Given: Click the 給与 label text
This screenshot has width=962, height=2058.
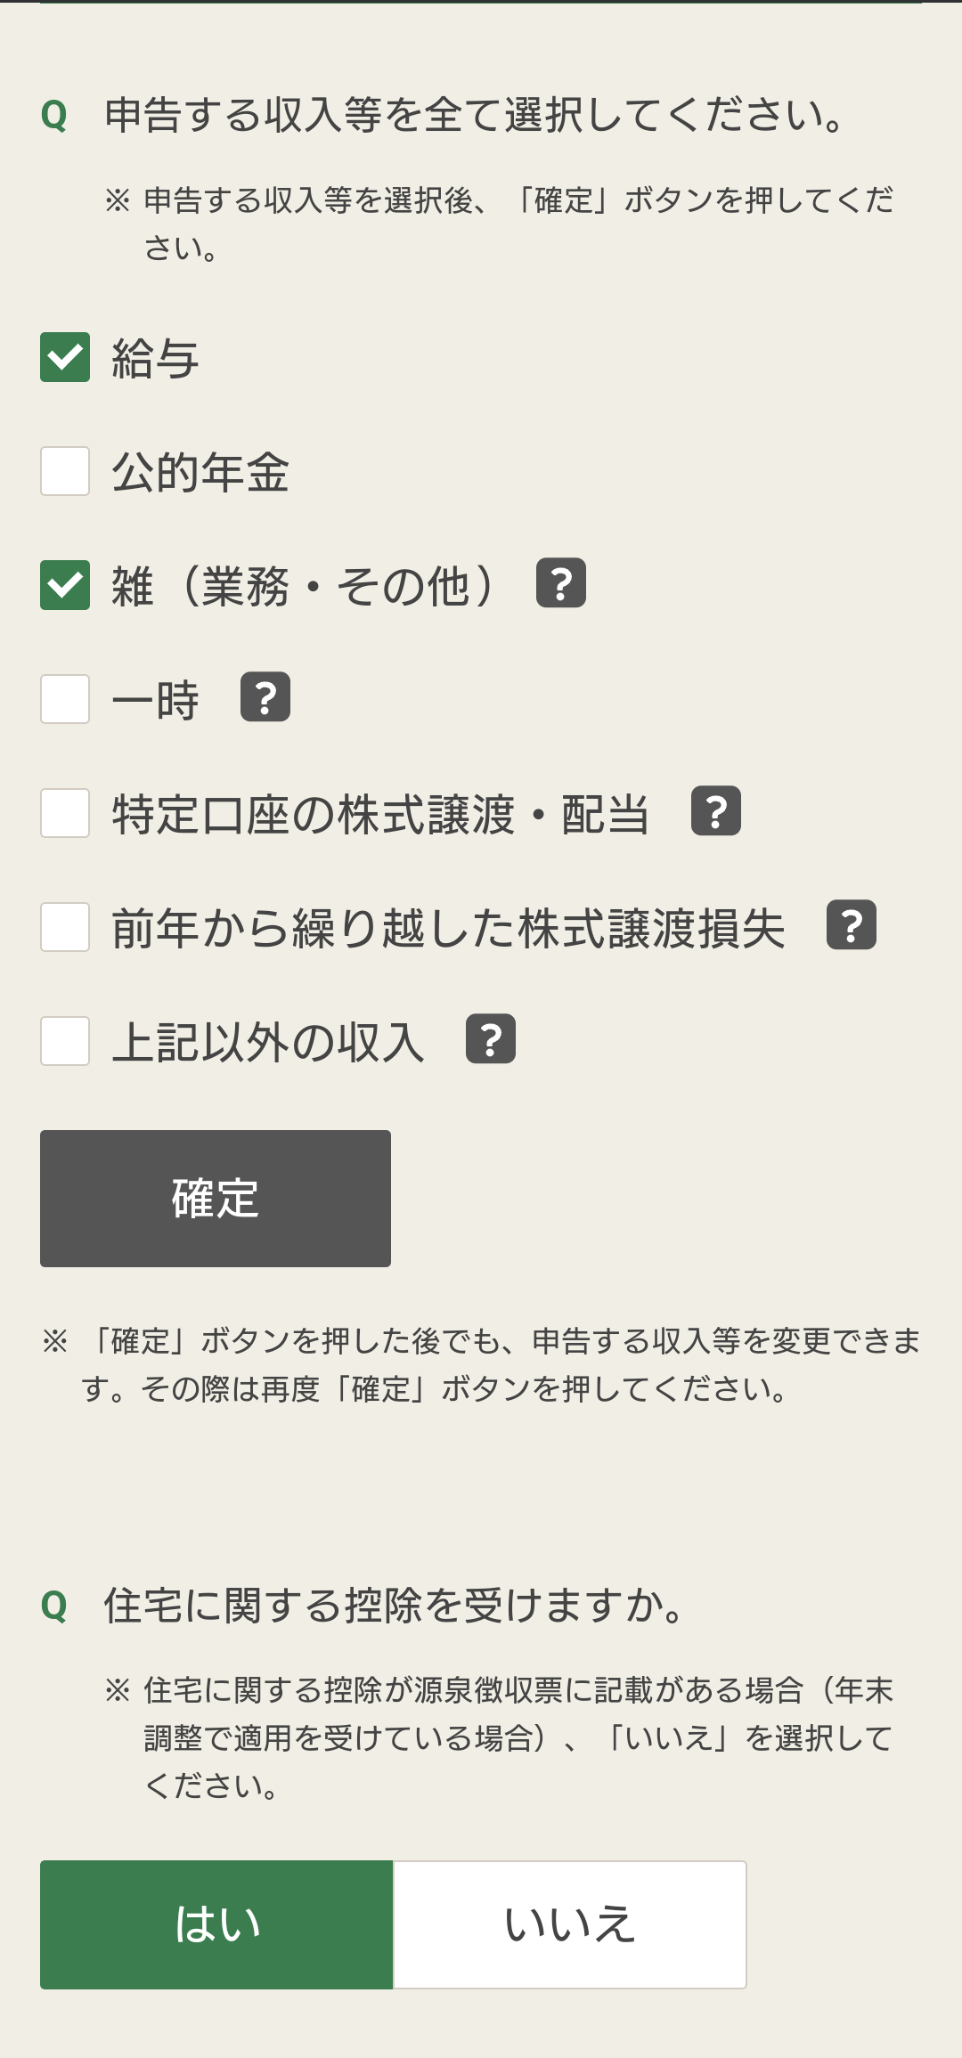Looking at the screenshot, I should (155, 359).
